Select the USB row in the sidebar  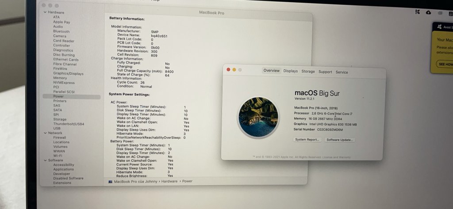[57, 129]
